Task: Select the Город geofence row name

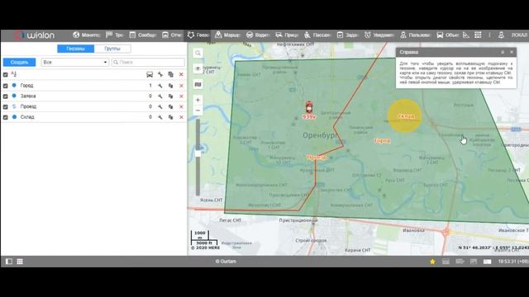Action: click(26, 86)
